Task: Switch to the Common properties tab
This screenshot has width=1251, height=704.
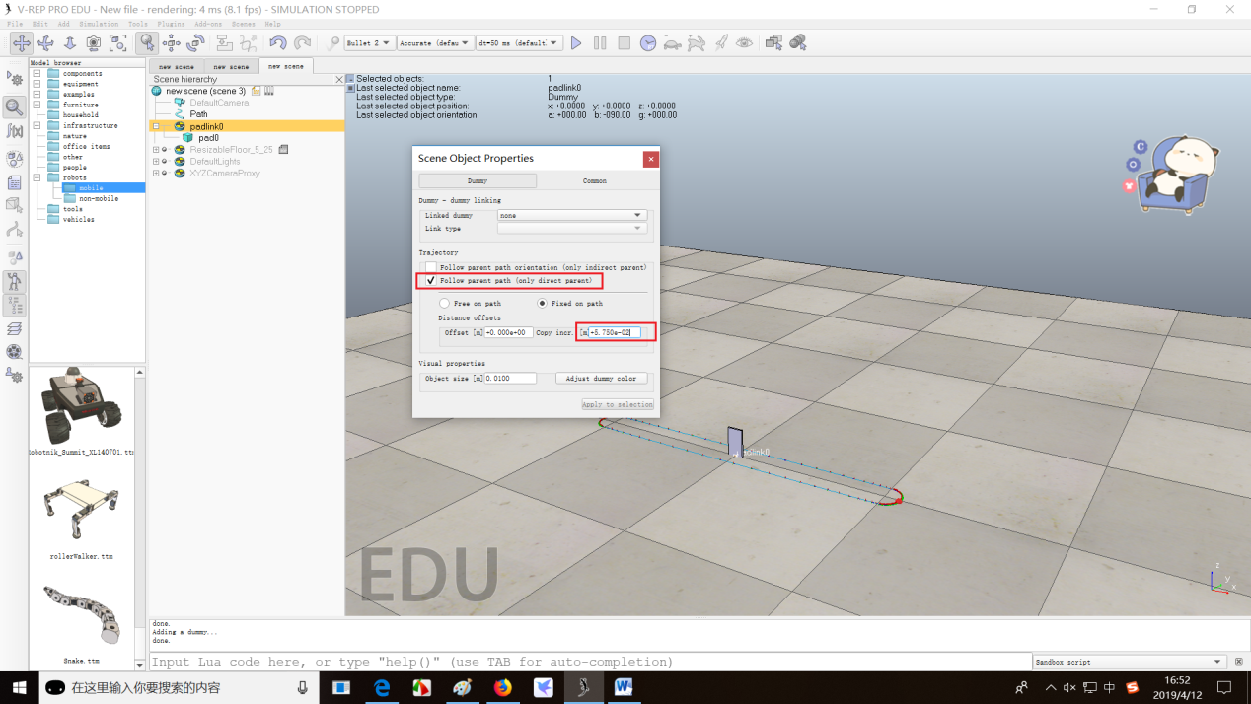Action: pyautogui.click(x=594, y=181)
